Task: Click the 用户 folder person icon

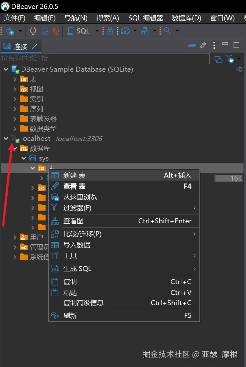Action: (24, 237)
